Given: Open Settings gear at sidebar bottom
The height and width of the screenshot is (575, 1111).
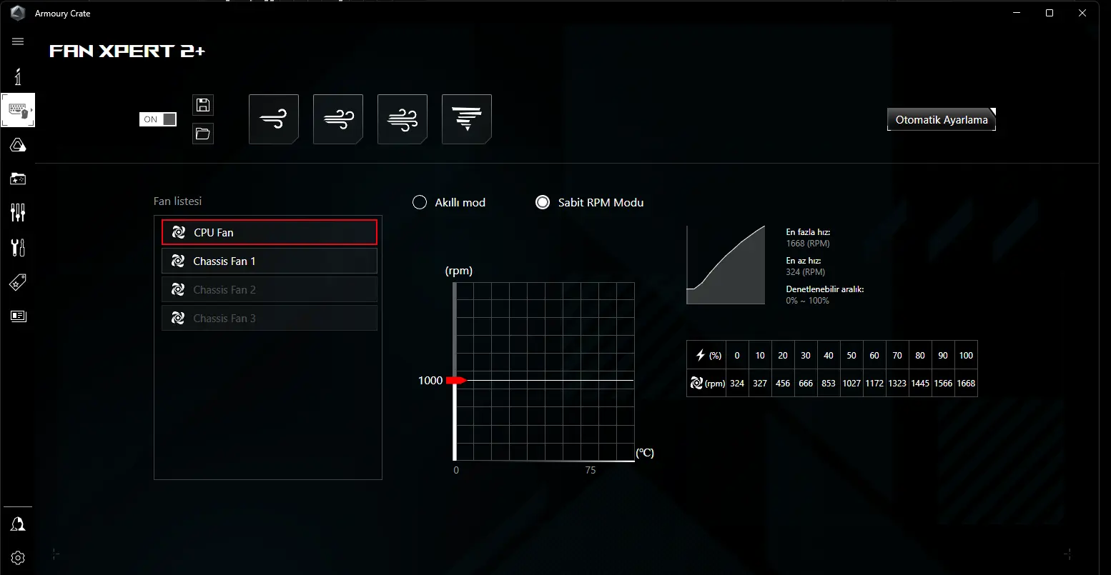Looking at the screenshot, I should point(18,558).
